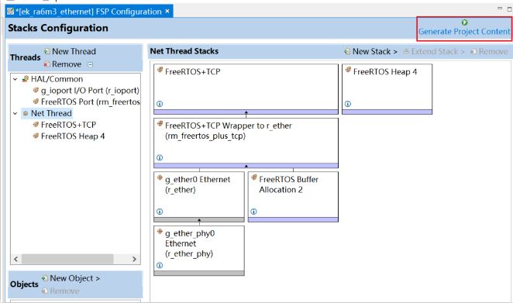Click the module icon on g_ether_phy0 block
This screenshot has height=303, width=513.
point(160,232)
